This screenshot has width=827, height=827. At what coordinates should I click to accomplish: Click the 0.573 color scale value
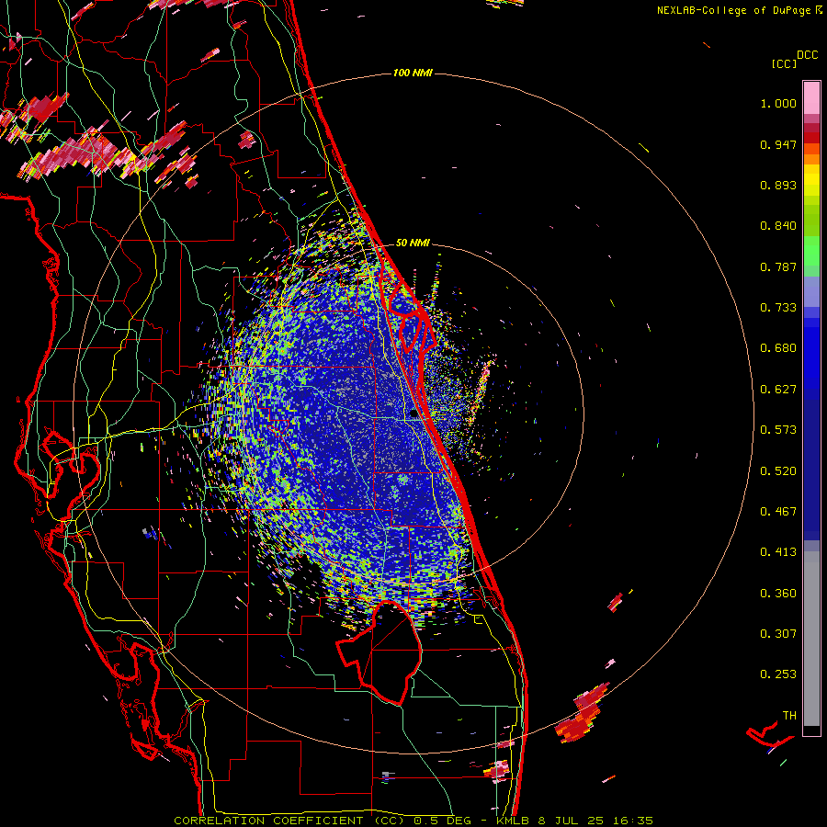(778, 430)
